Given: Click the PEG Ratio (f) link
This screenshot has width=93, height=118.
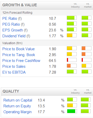Looking at the screenshot, I should pyautogui.click(x=14, y=24).
